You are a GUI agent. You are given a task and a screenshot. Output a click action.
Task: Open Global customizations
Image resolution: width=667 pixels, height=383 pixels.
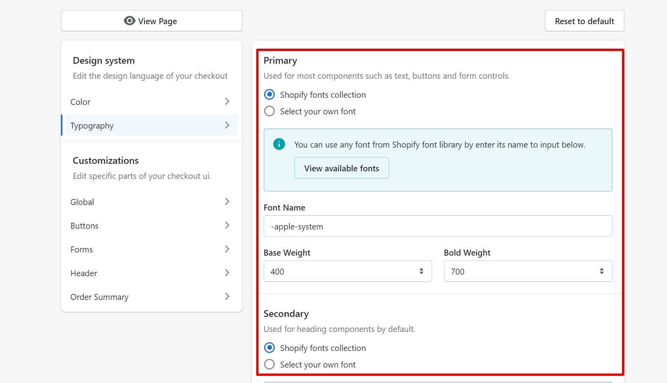point(151,202)
